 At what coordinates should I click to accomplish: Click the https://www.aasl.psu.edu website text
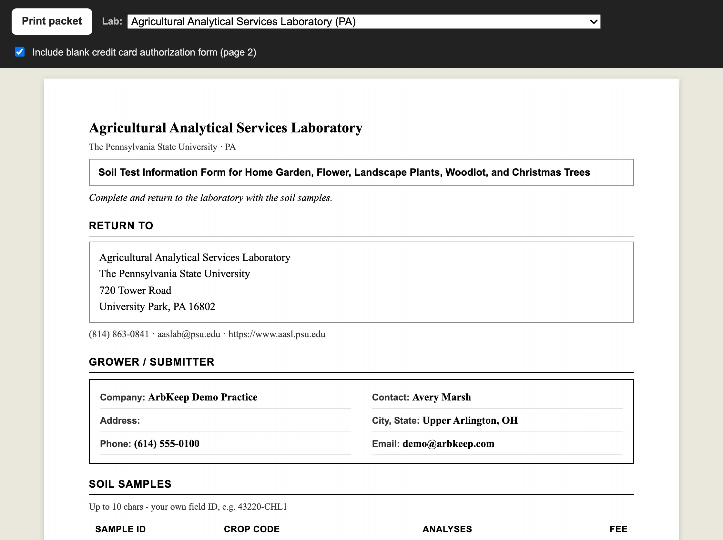pos(277,334)
